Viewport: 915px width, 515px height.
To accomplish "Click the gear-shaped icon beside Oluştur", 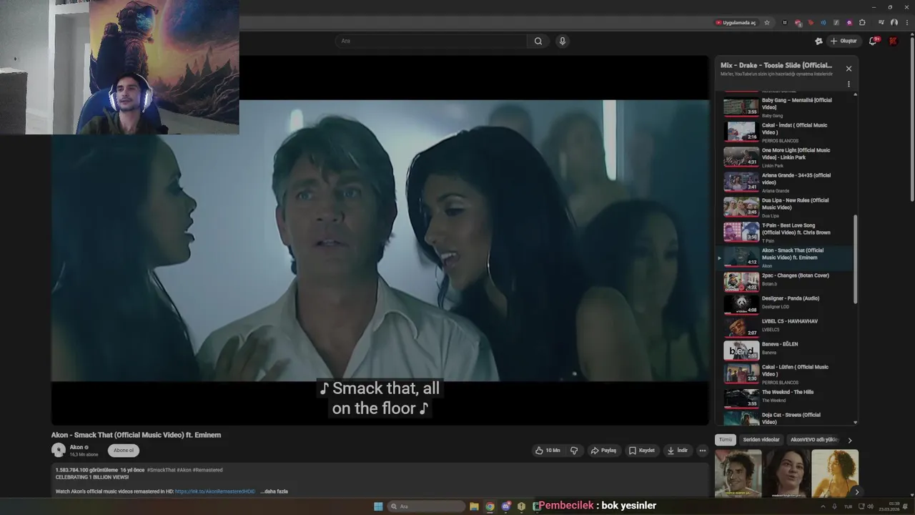I will (818, 41).
